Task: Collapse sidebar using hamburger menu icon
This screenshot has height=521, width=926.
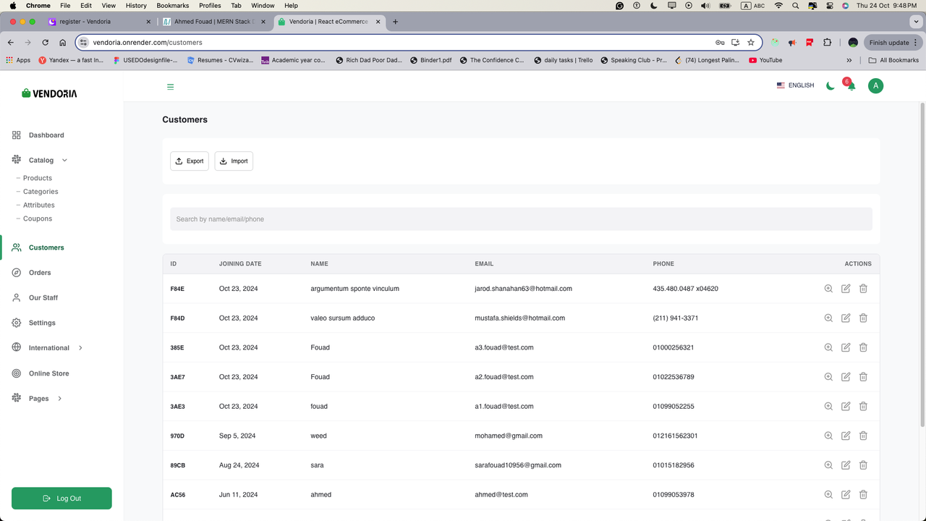Action: tap(171, 87)
